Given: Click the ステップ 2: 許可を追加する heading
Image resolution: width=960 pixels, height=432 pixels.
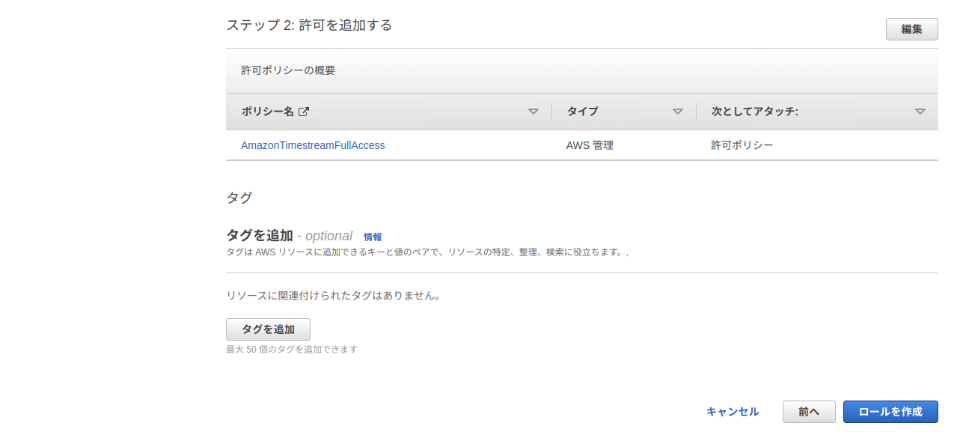Looking at the screenshot, I should click(309, 25).
